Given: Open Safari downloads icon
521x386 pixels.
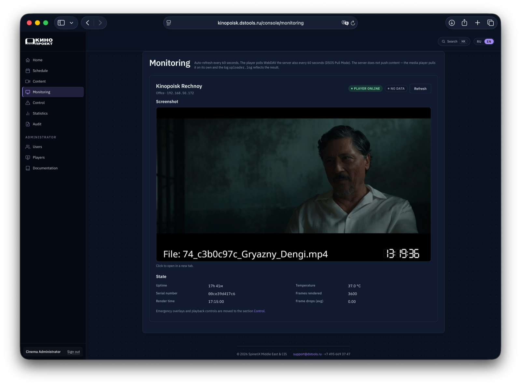Looking at the screenshot, I should 452,23.
